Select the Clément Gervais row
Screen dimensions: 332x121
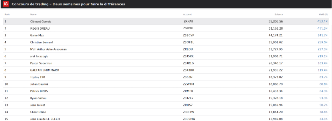[42, 22]
